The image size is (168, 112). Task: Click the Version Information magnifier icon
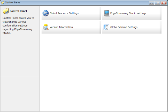(45, 27)
